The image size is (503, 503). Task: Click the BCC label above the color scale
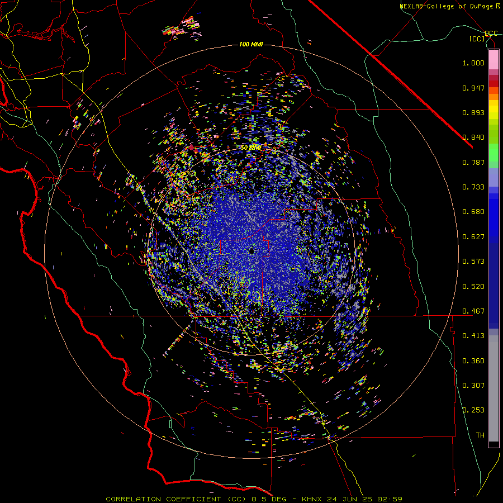click(491, 34)
